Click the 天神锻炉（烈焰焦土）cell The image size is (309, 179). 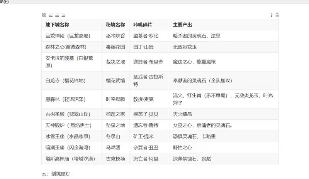72,125
